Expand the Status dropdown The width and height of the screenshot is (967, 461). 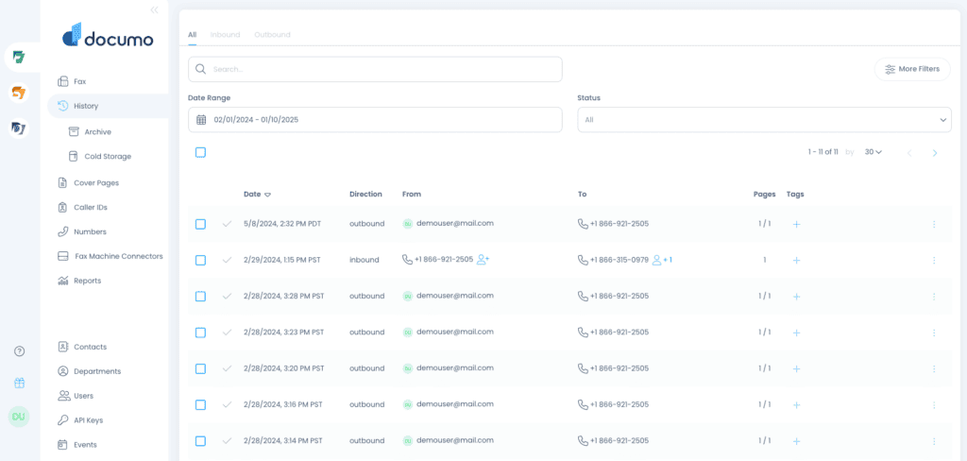(764, 120)
